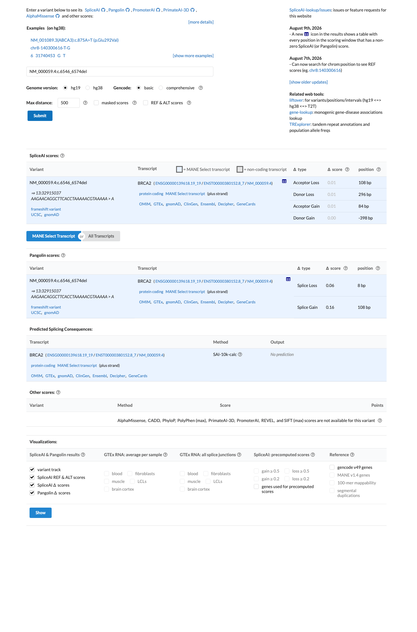The height and width of the screenshot is (632, 417).
Task: Open the AlphaMissense GitHub icon
Action: [57, 16]
